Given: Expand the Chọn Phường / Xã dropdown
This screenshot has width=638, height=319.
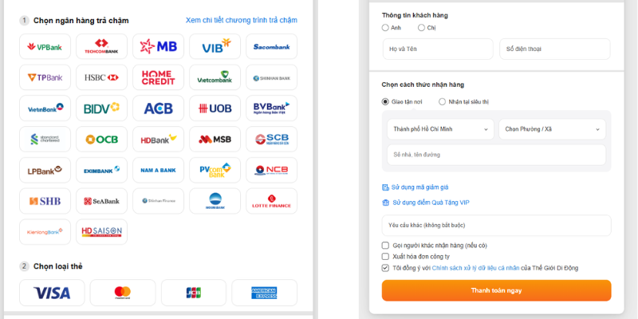Looking at the screenshot, I should tap(552, 129).
